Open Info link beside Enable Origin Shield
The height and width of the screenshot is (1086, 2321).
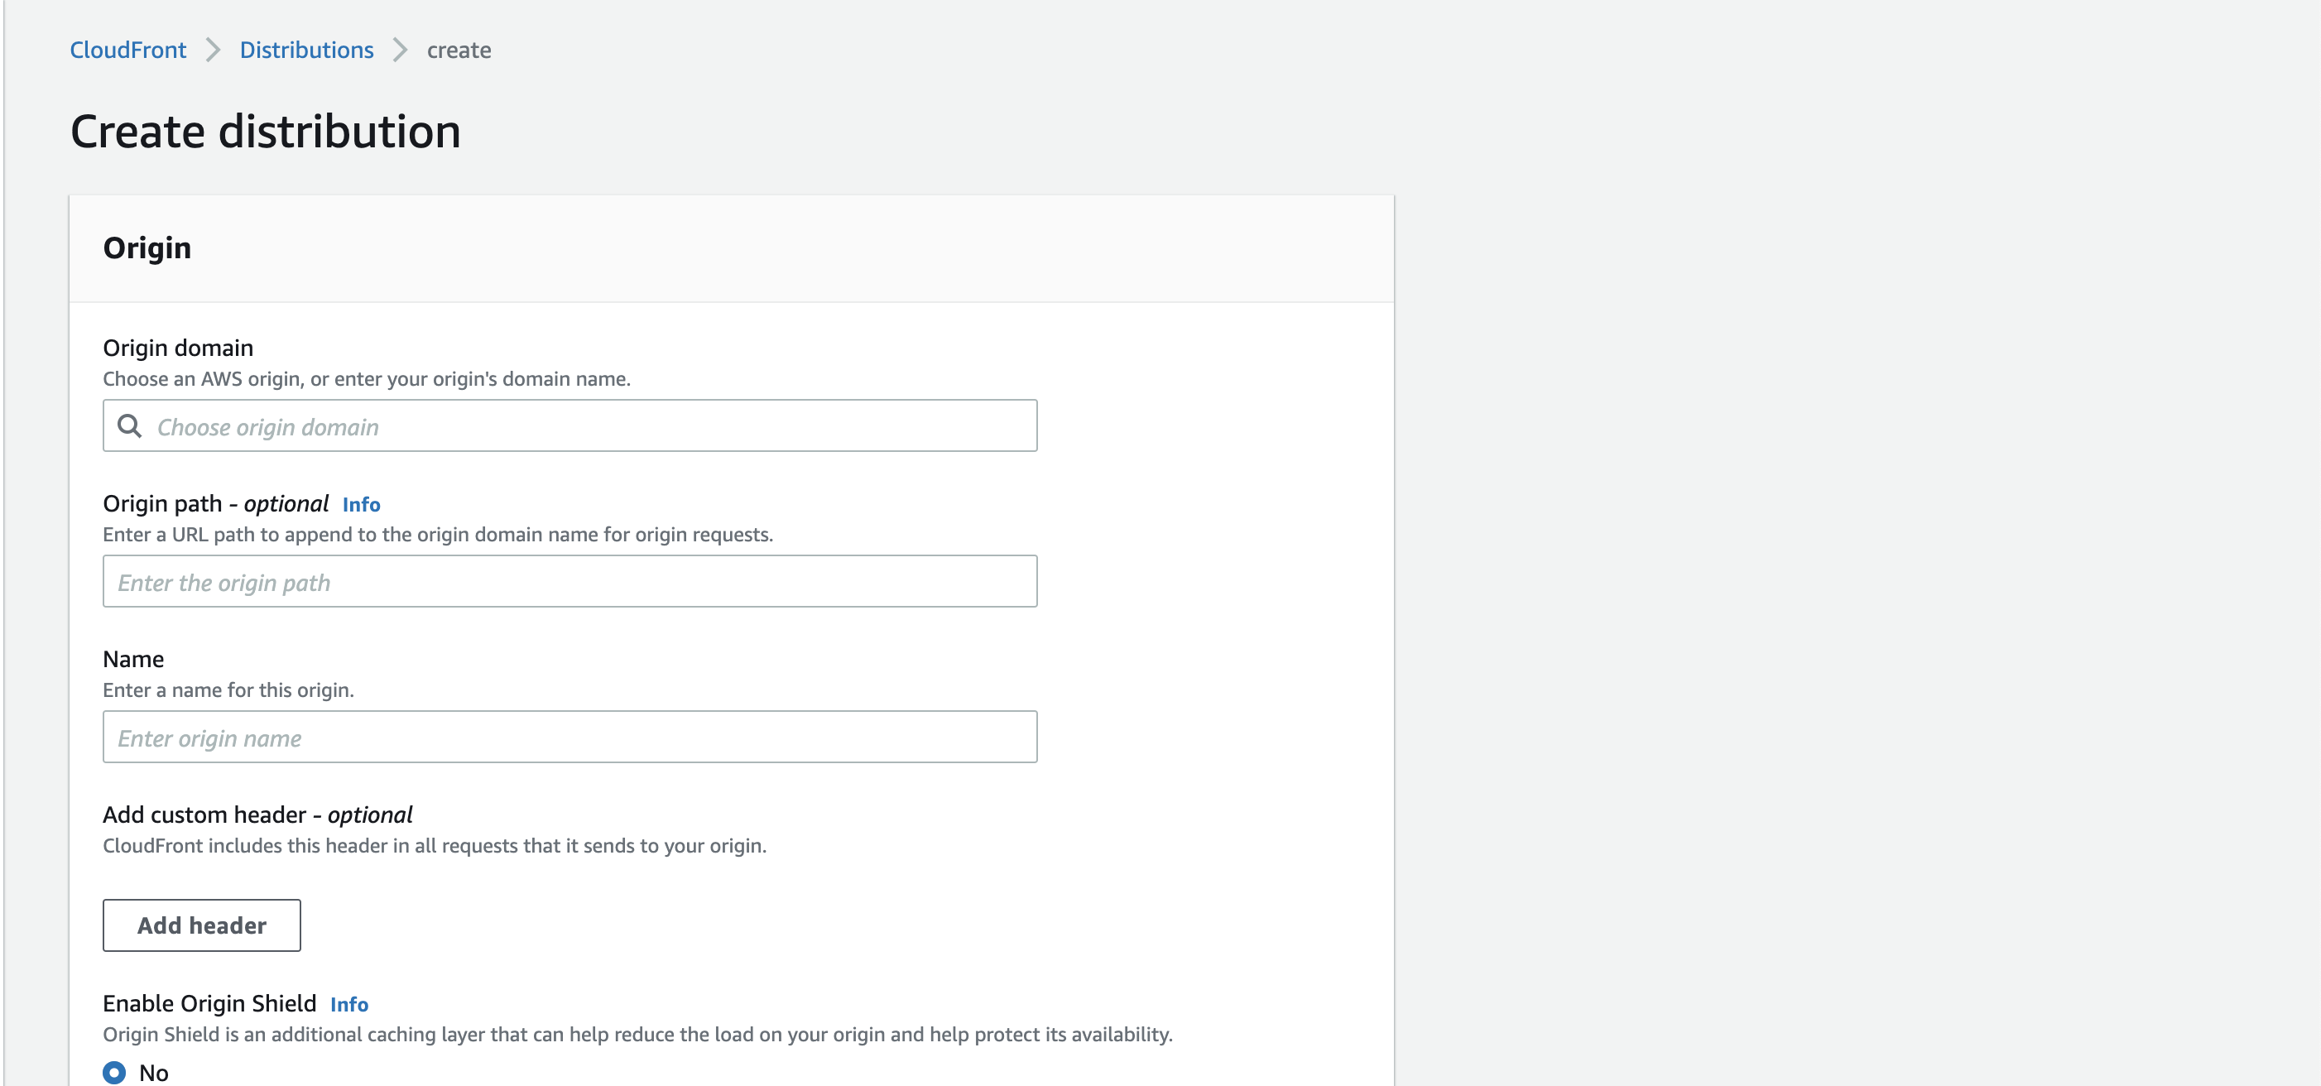coord(349,1005)
